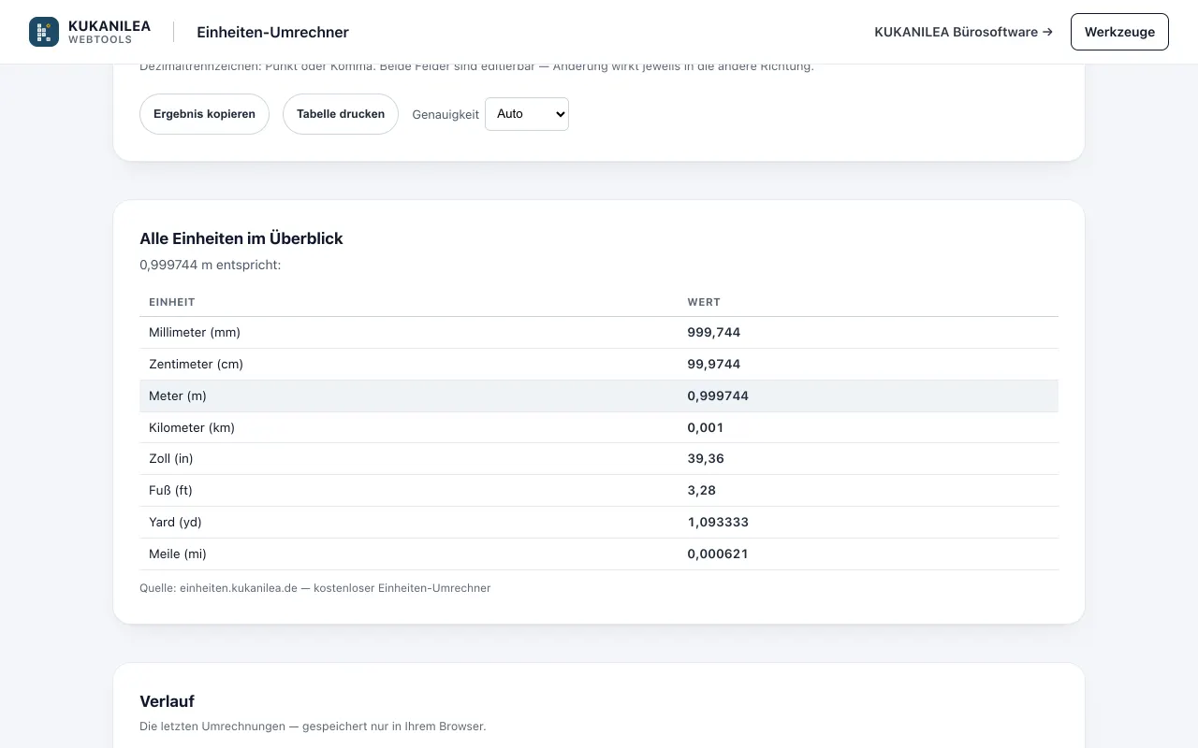The image size is (1198, 748).
Task: Select the value 999,744
Action: coord(714,332)
